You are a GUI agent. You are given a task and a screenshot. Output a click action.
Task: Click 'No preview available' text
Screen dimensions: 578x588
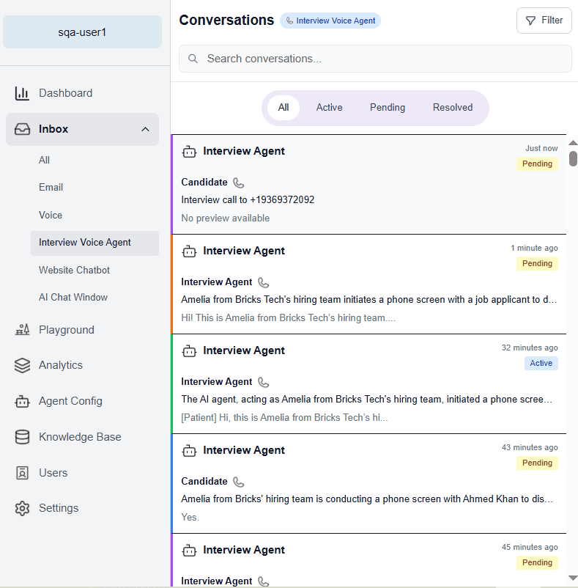(x=226, y=218)
